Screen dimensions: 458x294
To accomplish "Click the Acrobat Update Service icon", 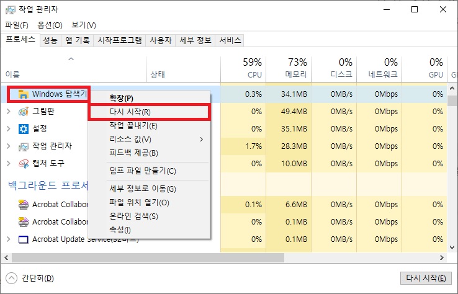I will click(x=24, y=239).
